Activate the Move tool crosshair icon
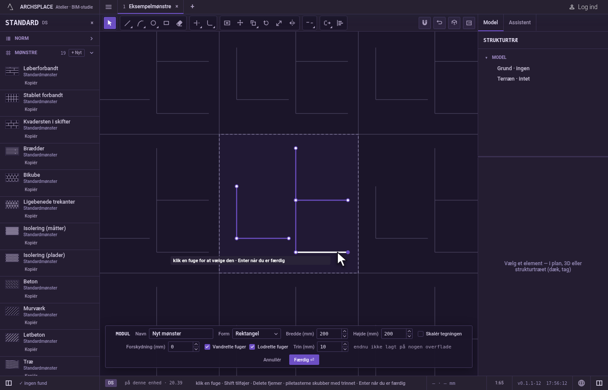 pyautogui.click(x=240, y=23)
